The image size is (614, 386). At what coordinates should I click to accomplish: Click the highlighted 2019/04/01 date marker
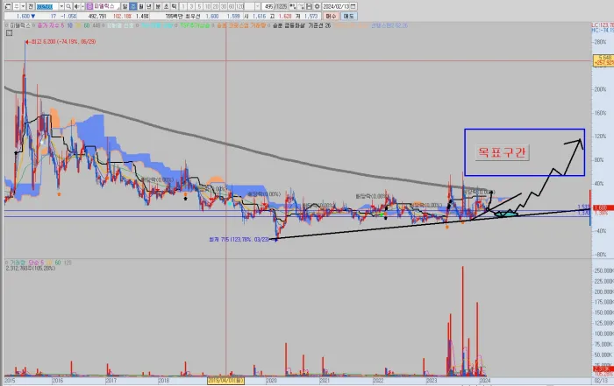point(225,380)
